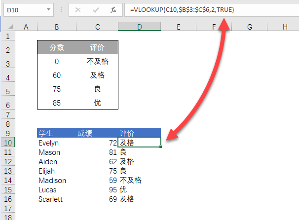This screenshot has width=299, height=220.
Task: Click the Insert Function fx icon
Action: click(x=113, y=9)
